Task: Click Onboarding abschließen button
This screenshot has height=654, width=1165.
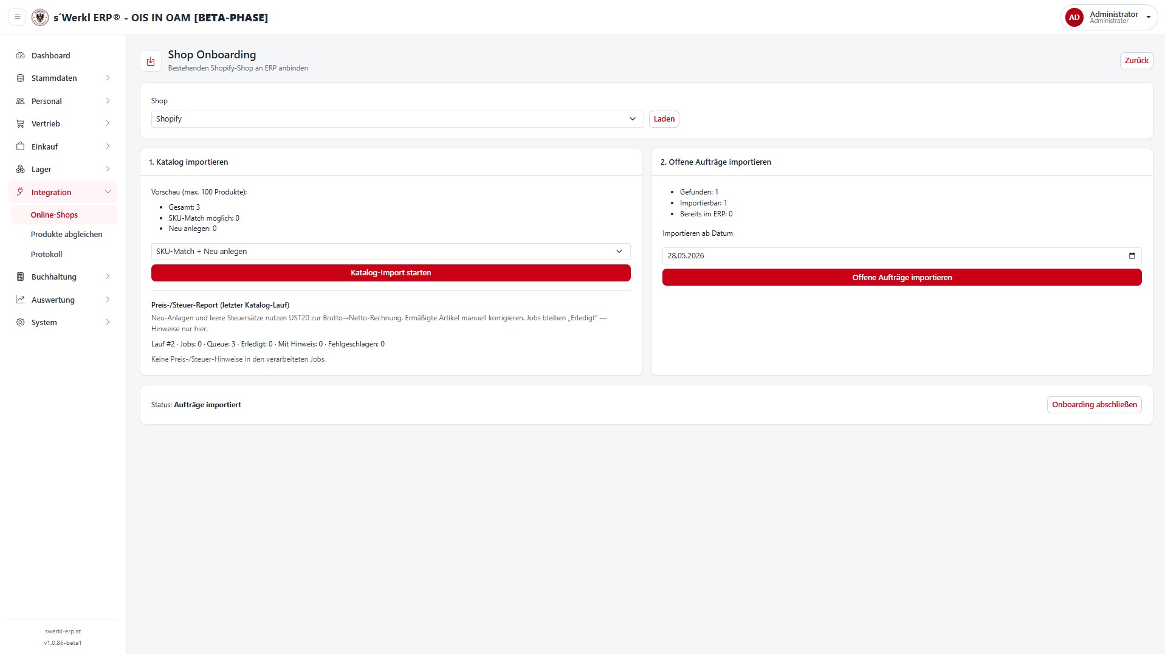Action: click(x=1094, y=405)
